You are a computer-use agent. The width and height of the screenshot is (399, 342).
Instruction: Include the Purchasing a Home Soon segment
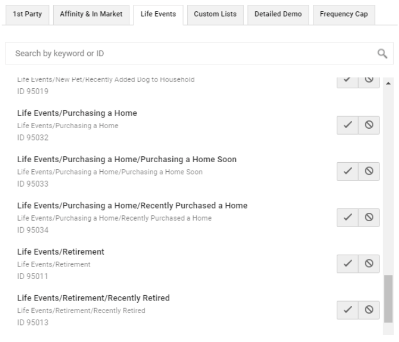pos(347,171)
